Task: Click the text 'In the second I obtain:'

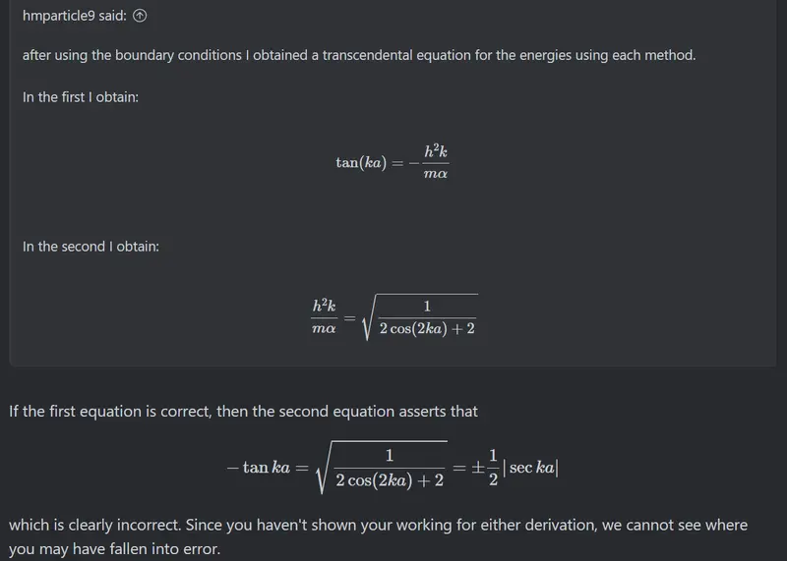Action: pyautogui.click(x=91, y=247)
